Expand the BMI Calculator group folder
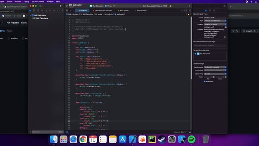The height and width of the screenshot is (146, 259). [x=32, y=18]
